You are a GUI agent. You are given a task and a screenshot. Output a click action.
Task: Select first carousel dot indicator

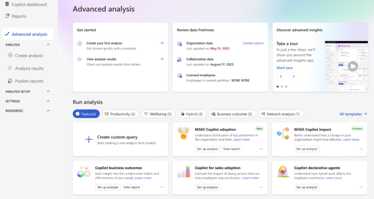tap(278, 87)
